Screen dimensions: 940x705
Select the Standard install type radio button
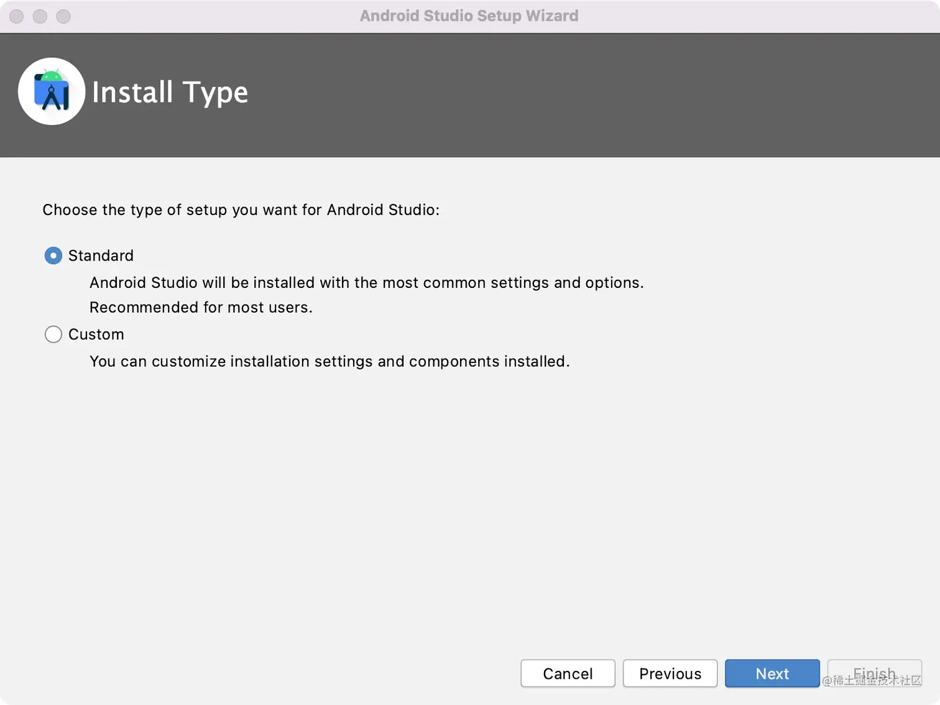point(53,256)
